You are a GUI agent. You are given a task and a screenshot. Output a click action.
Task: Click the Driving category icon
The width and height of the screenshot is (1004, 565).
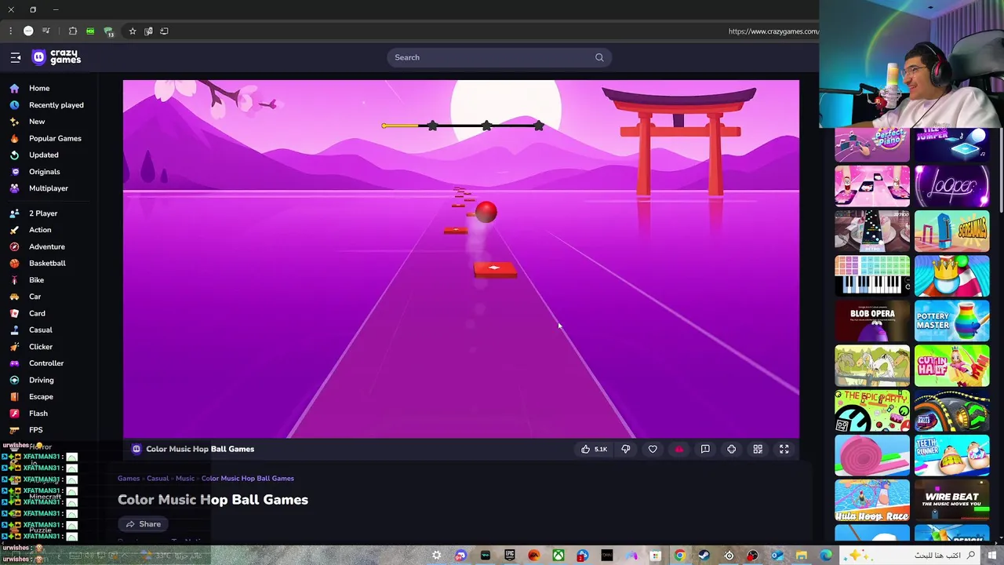(14, 380)
